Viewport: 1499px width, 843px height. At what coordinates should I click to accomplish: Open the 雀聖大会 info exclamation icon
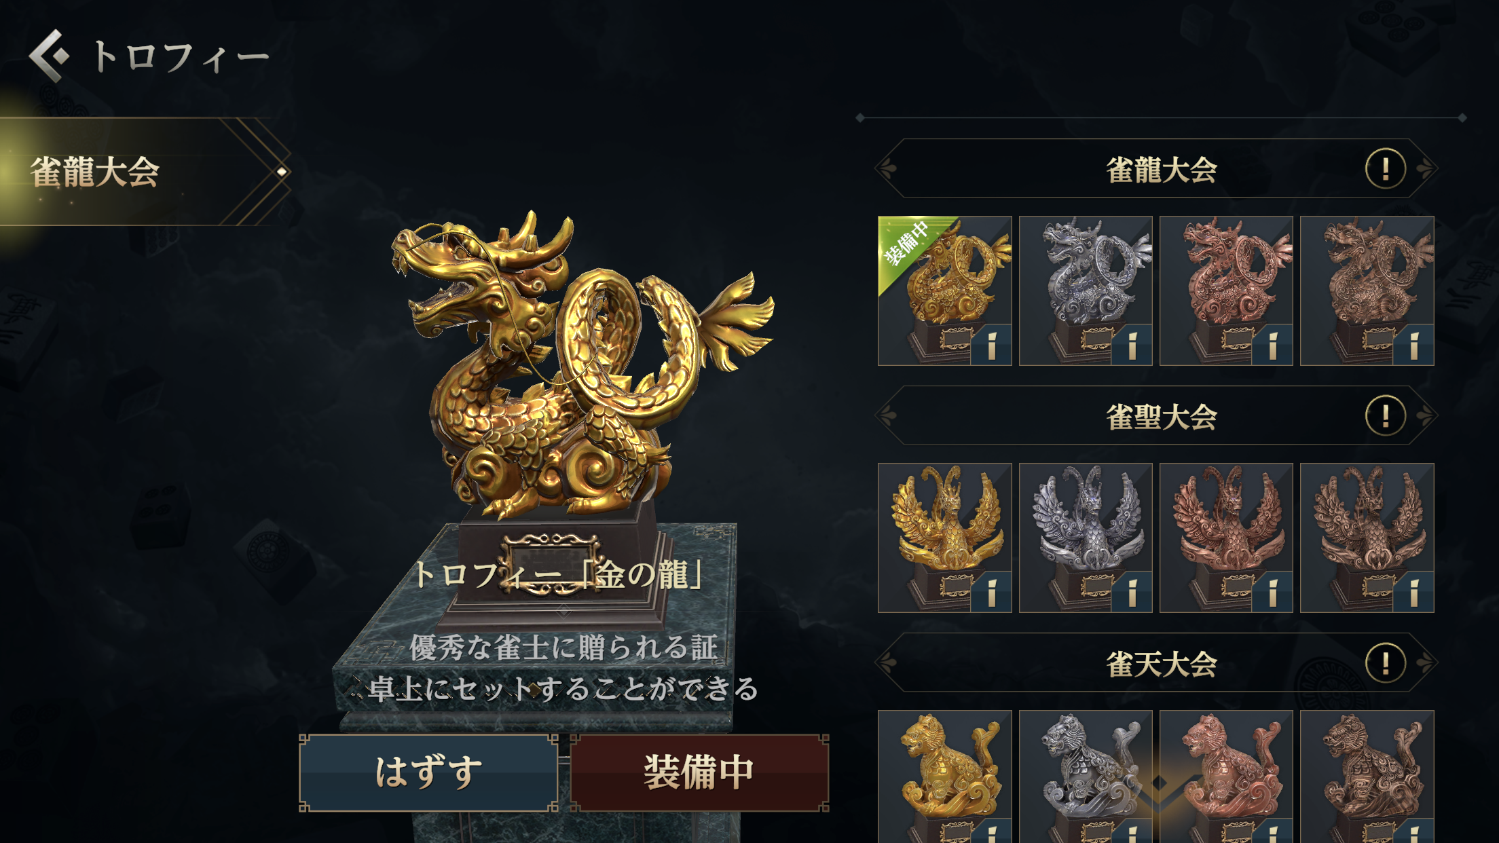1386,415
